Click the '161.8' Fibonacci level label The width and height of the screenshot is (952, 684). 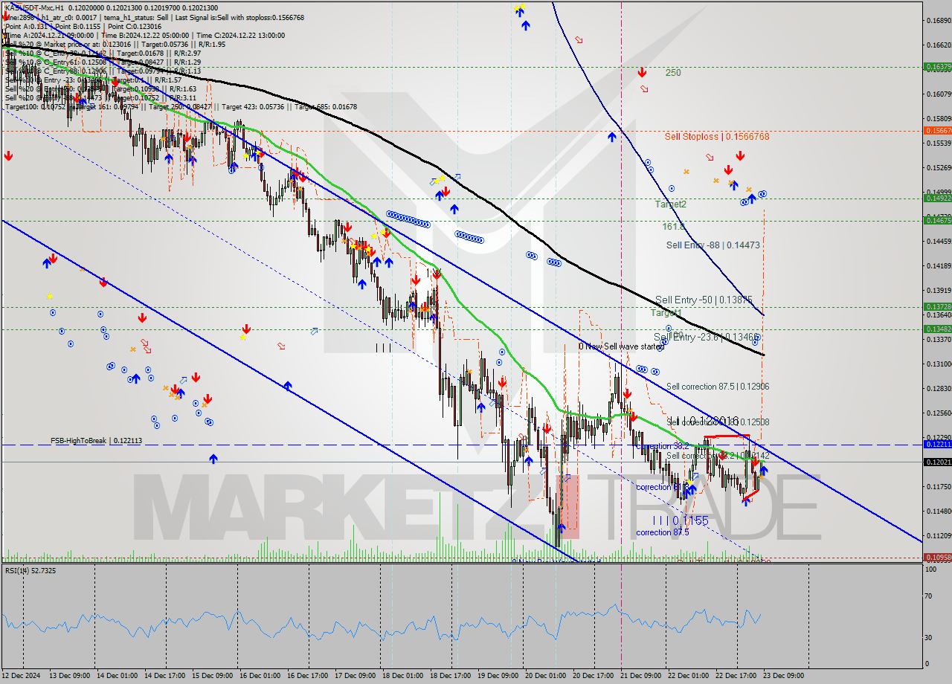674,226
